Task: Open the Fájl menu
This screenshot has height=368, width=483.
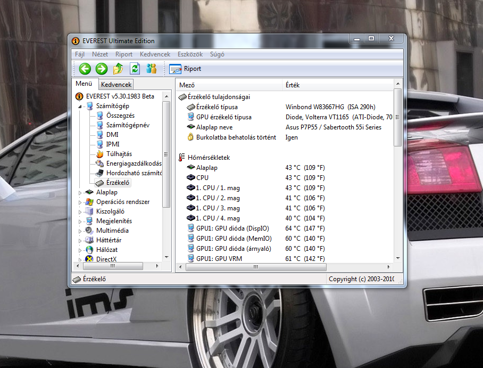Action: click(79, 54)
